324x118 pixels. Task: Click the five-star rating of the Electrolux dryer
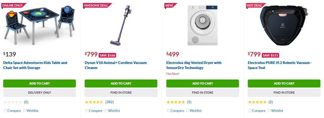(x=175, y=102)
